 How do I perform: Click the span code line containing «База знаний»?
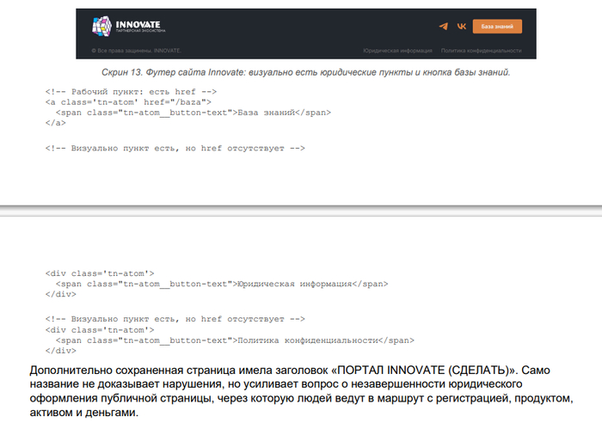[193, 113]
